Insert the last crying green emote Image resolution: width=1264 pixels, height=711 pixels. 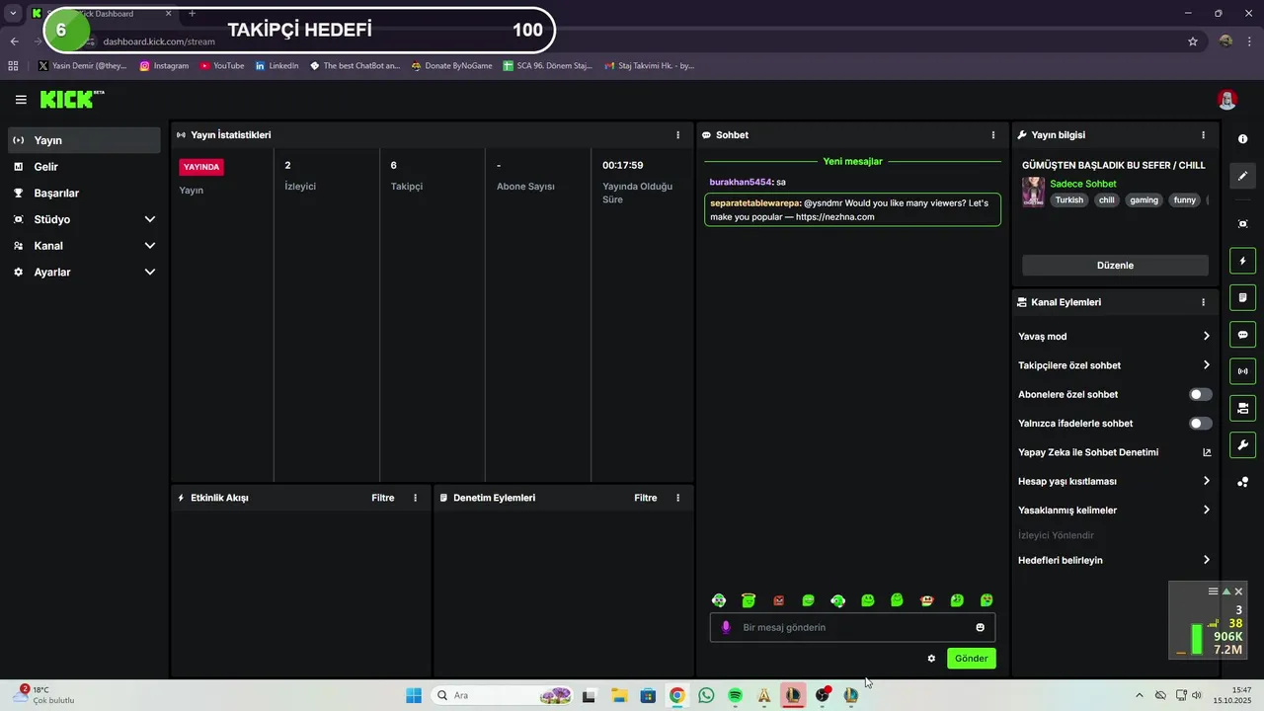click(987, 600)
